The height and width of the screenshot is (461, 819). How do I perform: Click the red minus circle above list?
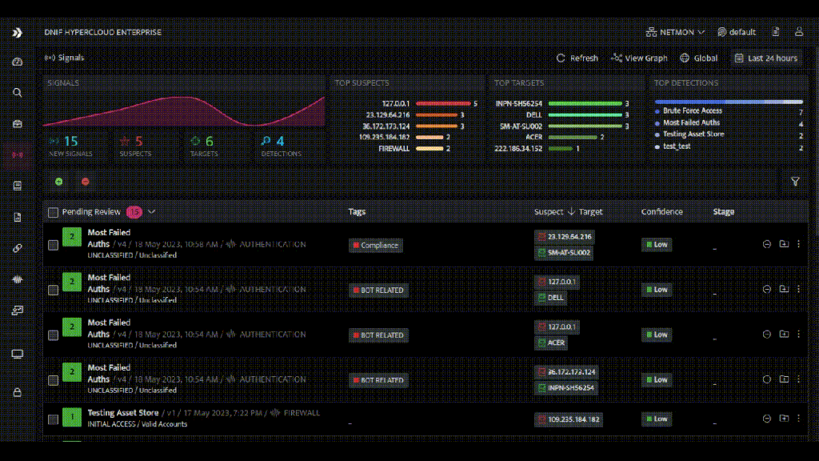(85, 182)
